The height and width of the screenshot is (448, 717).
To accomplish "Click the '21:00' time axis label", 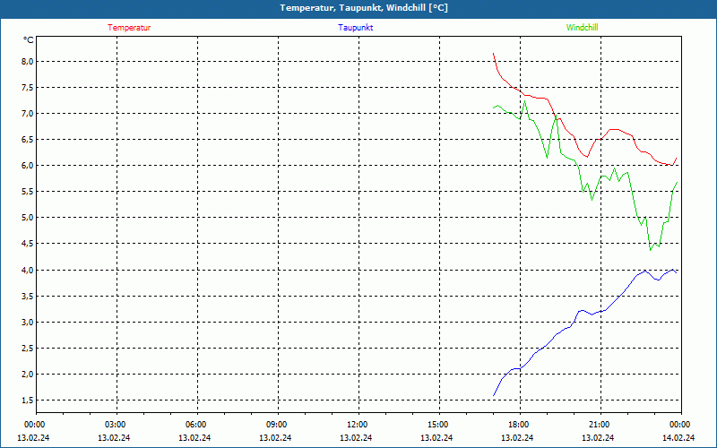I will coord(600,425).
